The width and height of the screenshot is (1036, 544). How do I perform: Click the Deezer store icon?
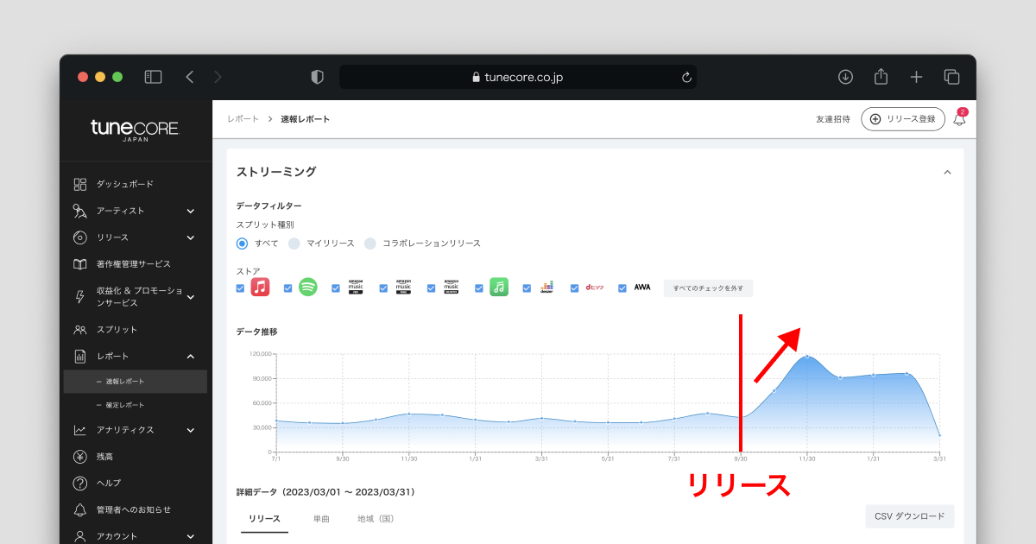(x=546, y=288)
